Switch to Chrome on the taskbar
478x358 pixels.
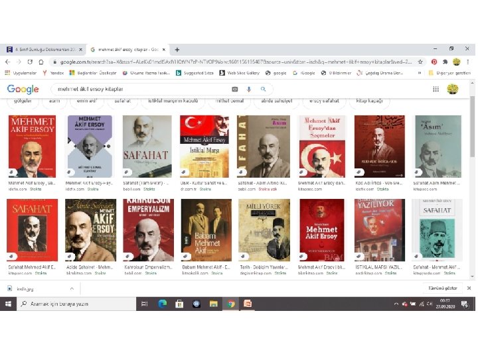[x=231, y=304]
